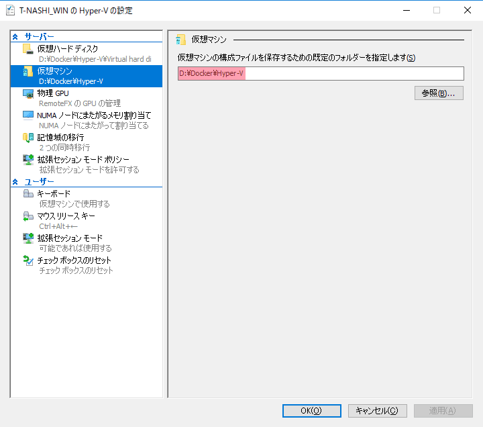Click the 仮想ハード ディスク disk icon
The height and width of the screenshot is (427, 483).
(x=28, y=49)
